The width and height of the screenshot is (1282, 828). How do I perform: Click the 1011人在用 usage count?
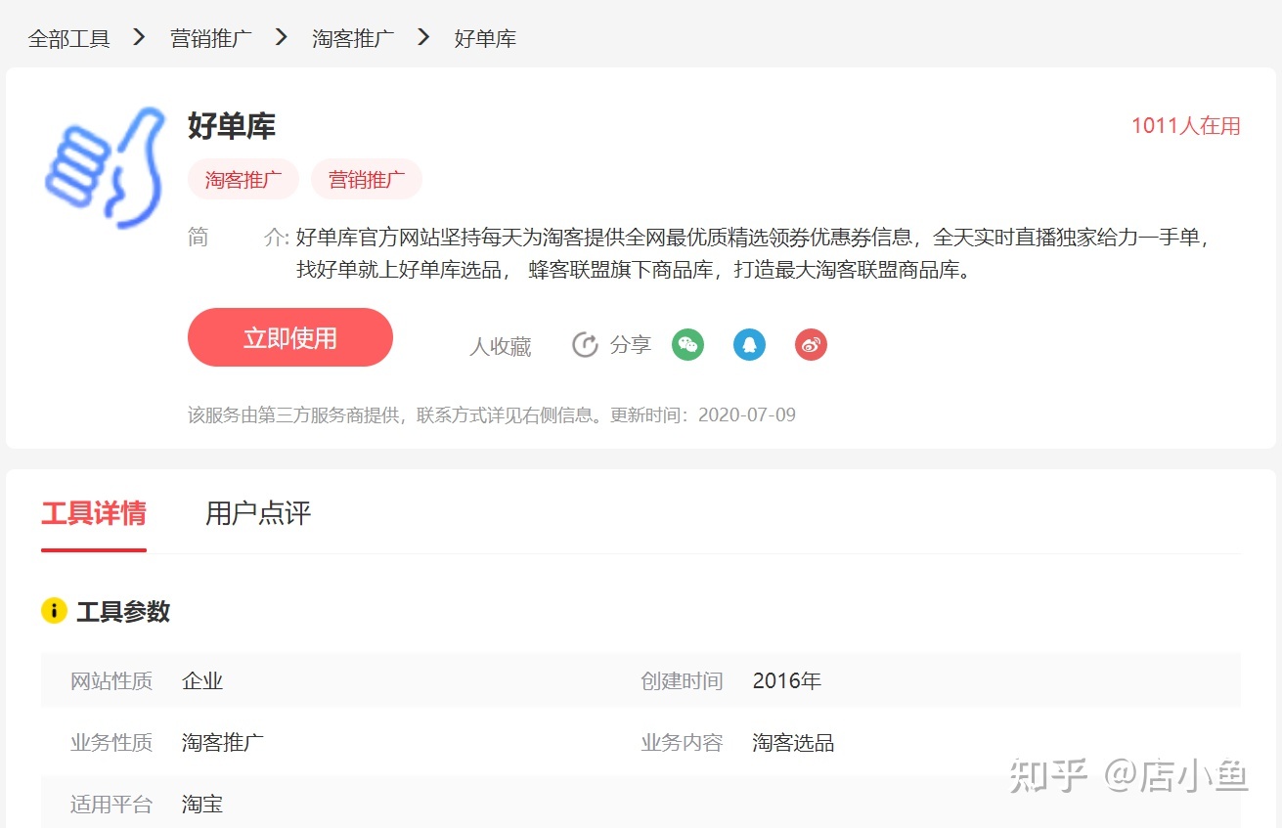1186,125
